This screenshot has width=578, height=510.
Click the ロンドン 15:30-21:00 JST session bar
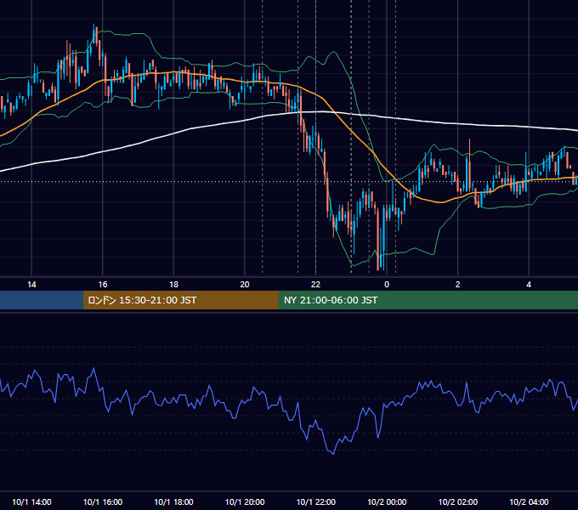point(180,300)
